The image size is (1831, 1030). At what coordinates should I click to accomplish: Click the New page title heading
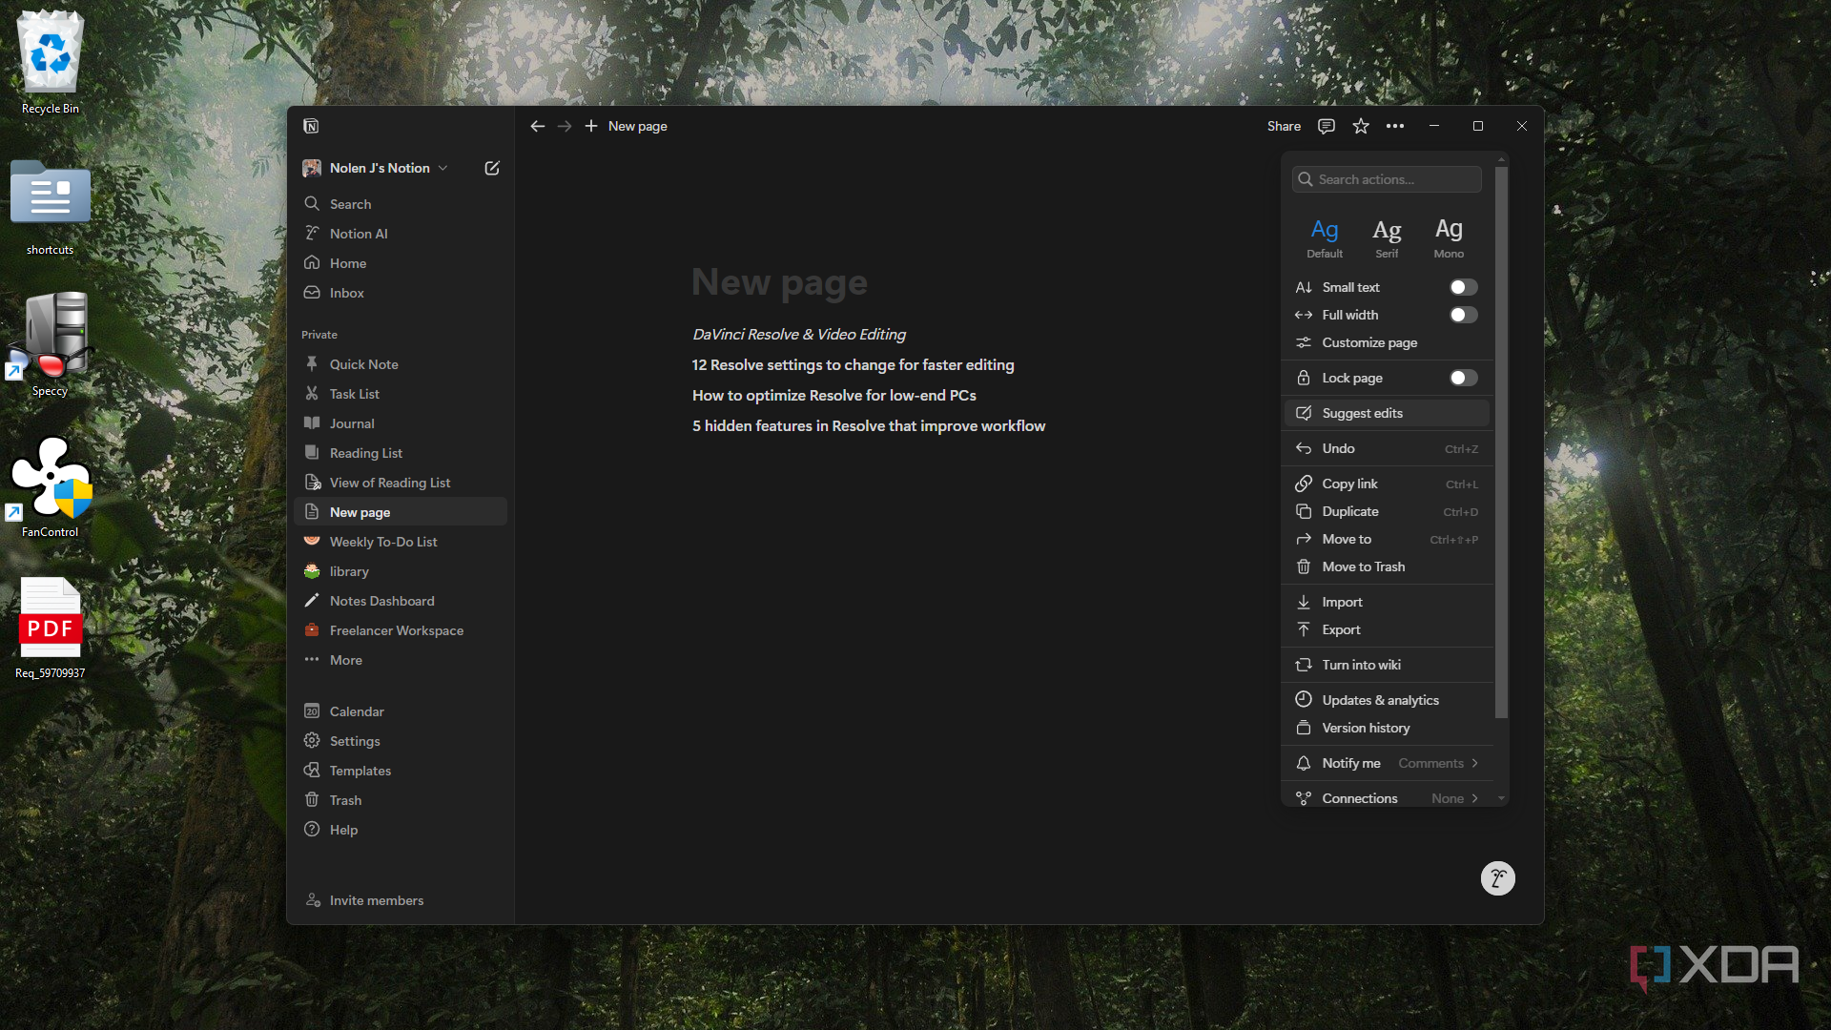coord(779,282)
